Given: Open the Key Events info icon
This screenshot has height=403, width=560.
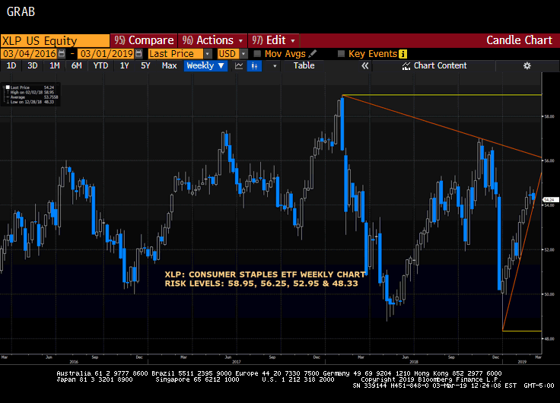Looking at the screenshot, I should (402, 54).
